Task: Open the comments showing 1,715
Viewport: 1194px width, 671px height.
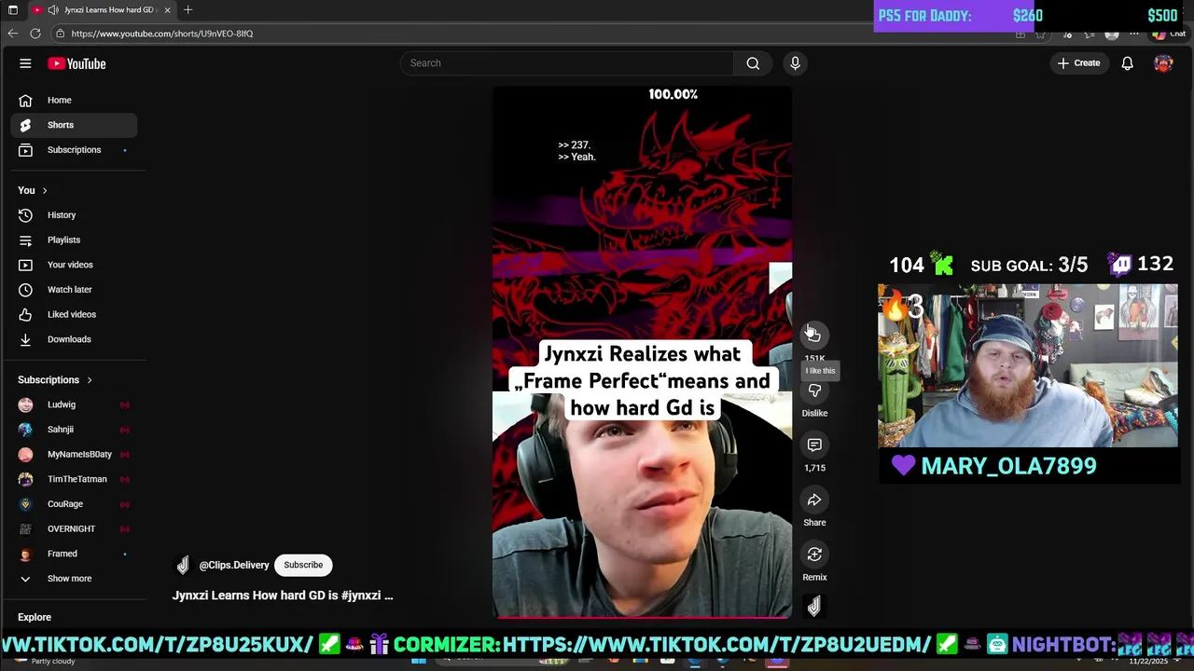Action: coord(814,445)
